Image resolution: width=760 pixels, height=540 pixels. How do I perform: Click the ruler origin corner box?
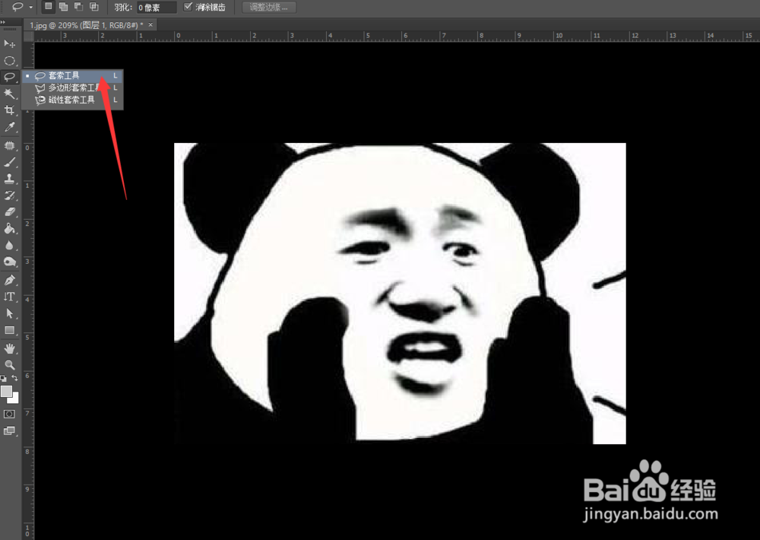tap(29, 36)
